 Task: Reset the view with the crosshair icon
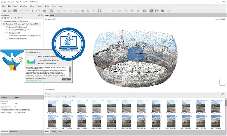(93, 11)
